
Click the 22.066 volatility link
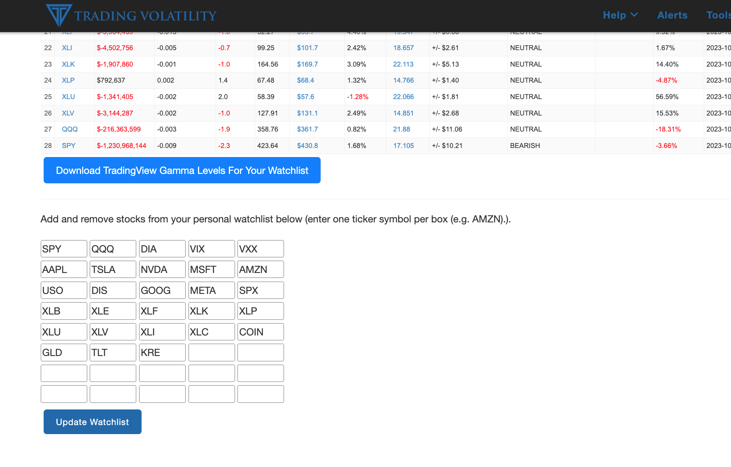point(403,97)
